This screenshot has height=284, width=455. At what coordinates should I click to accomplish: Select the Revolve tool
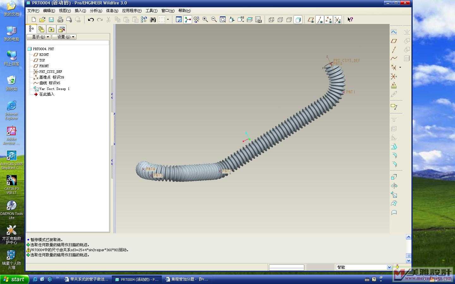point(394,186)
